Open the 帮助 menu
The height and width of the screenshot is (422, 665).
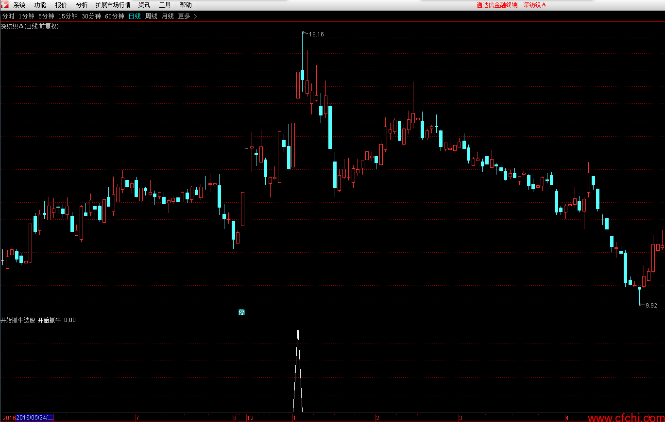(x=186, y=5)
